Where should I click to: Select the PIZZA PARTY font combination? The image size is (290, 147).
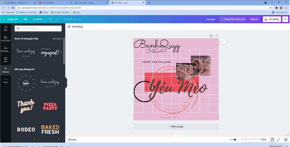50,106
